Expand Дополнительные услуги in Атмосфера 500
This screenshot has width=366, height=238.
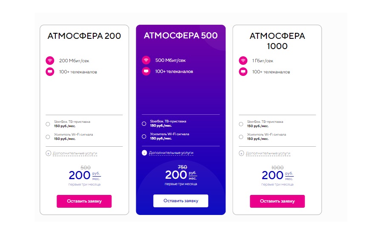tap(171, 153)
